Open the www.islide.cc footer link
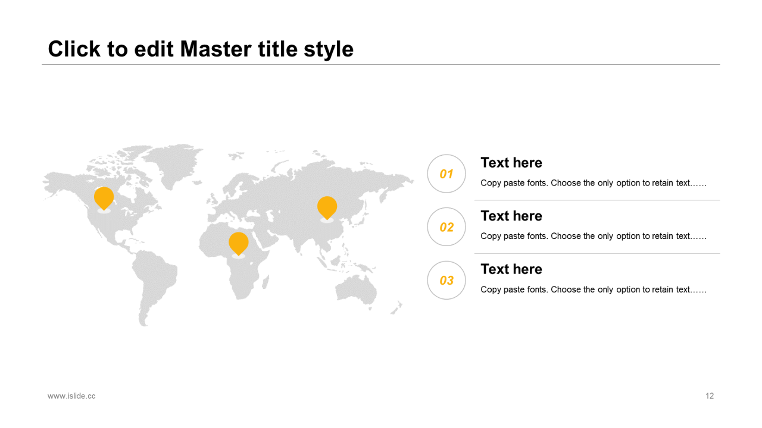Image resolution: width=762 pixels, height=428 pixels. tap(71, 396)
